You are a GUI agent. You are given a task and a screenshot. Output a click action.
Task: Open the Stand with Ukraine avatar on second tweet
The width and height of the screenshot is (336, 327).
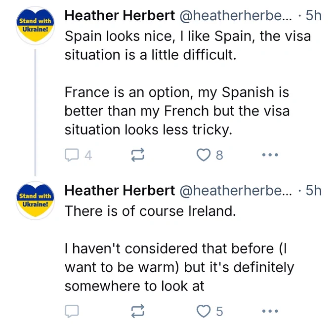pos(36,201)
